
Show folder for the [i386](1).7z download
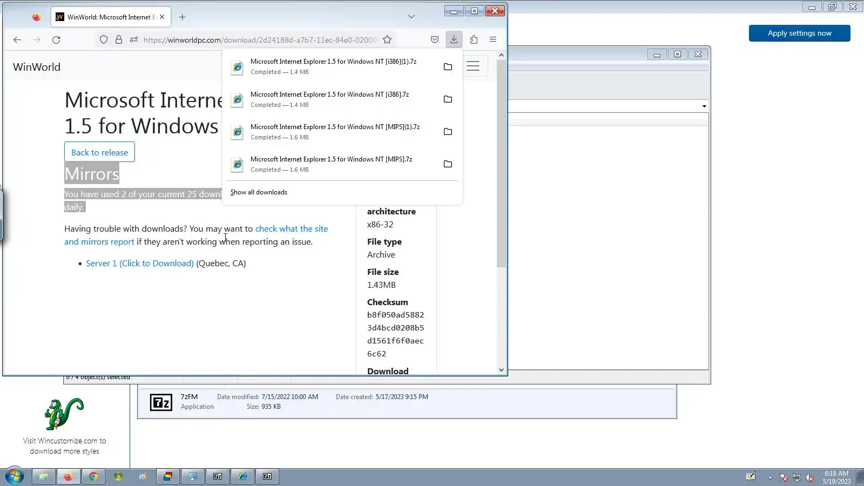(448, 66)
